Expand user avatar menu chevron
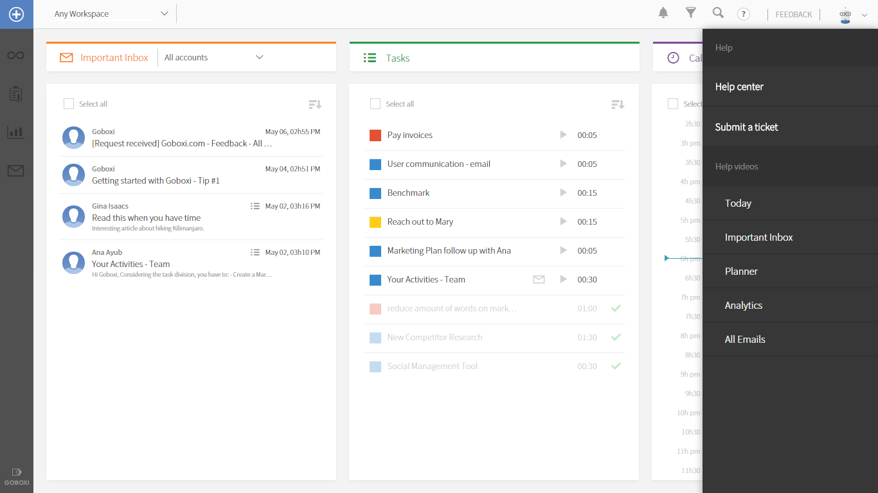This screenshot has width=878, height=493. pos(865,15)
